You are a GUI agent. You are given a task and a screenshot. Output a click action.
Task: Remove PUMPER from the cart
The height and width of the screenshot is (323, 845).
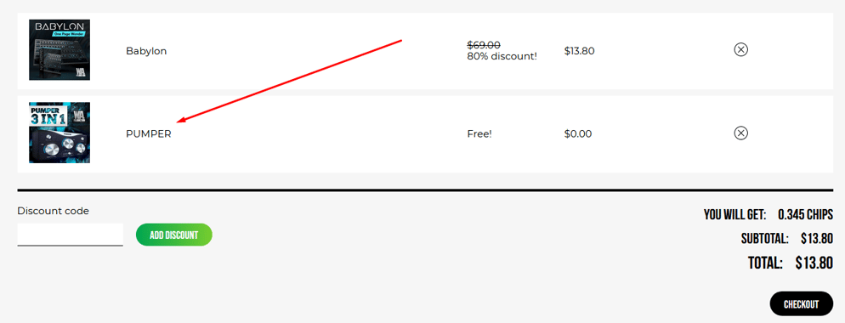click(741, 133)
